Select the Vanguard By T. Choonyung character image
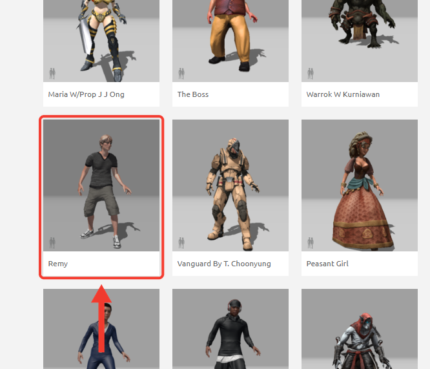Viewport: 430px width, 369px height. (230, 185)
